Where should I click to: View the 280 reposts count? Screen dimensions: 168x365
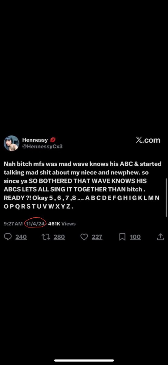[59, 237]
